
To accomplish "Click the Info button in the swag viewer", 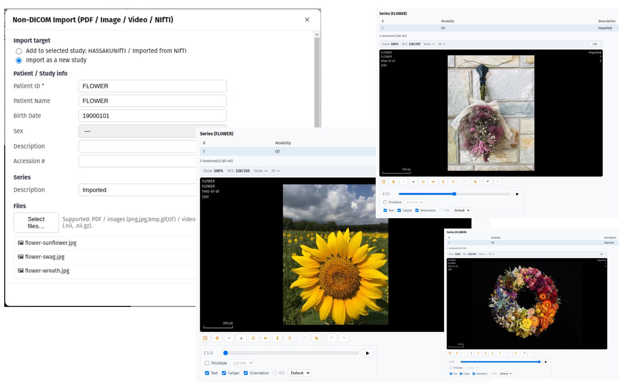I will (x=595, y=44).
